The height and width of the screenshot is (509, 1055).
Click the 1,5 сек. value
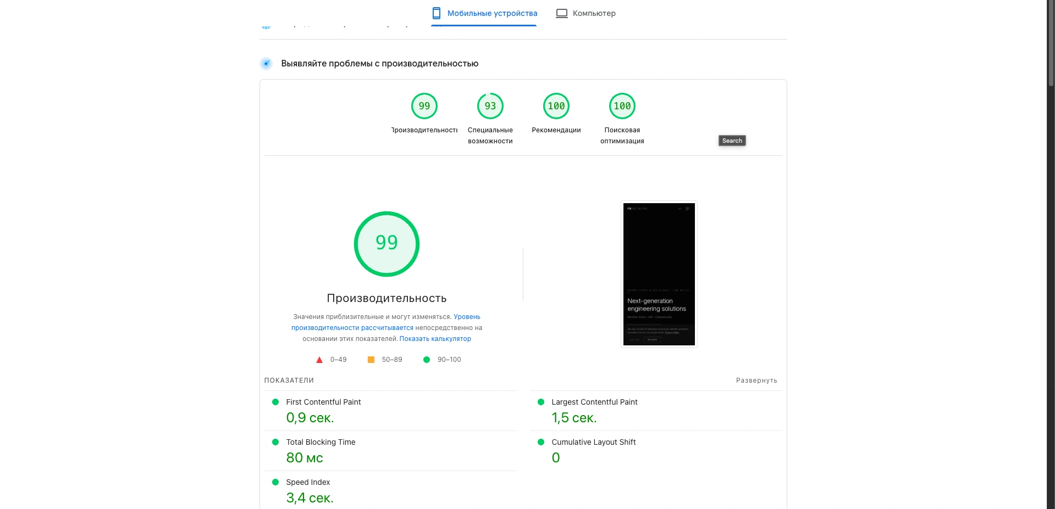[x=574, y=418]
